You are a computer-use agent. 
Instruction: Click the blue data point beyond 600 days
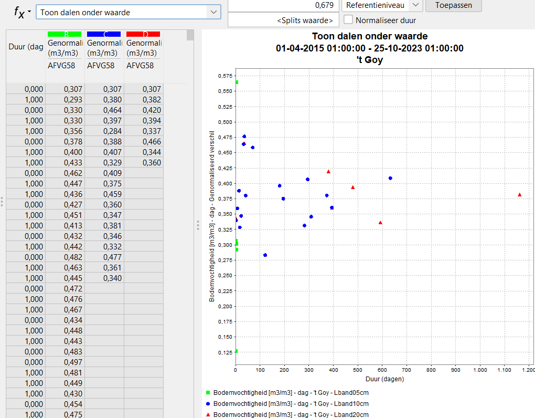(x=390, y=178)
